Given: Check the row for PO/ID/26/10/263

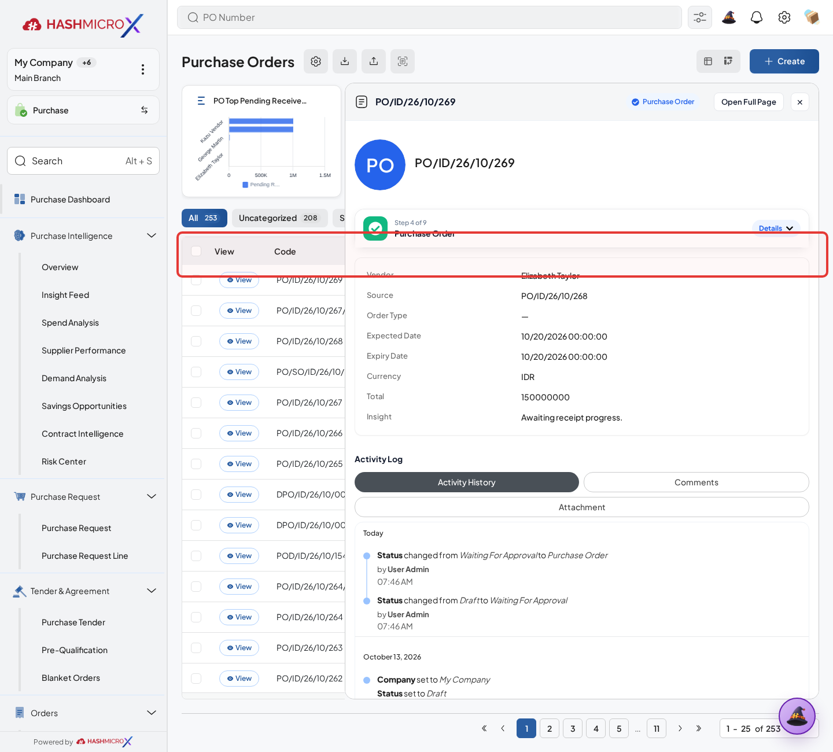Looking at the screenshot, I should 196,648.
